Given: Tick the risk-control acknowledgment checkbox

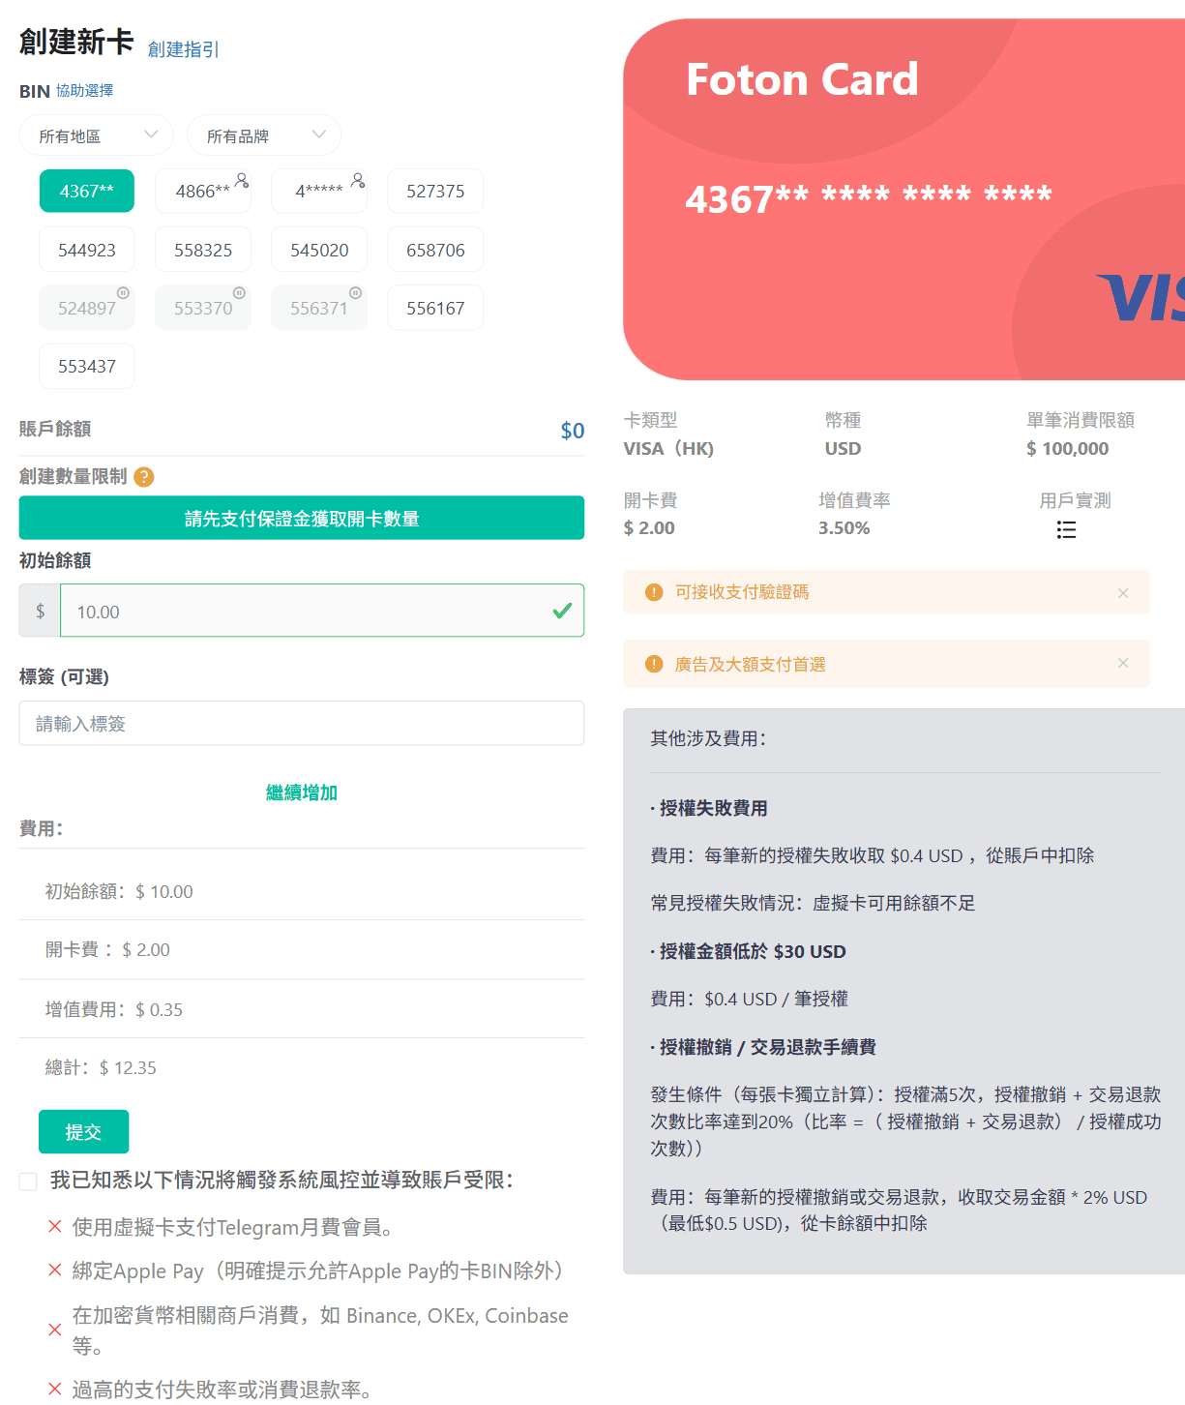Looking at the screenshot, I should [28, 1181].
